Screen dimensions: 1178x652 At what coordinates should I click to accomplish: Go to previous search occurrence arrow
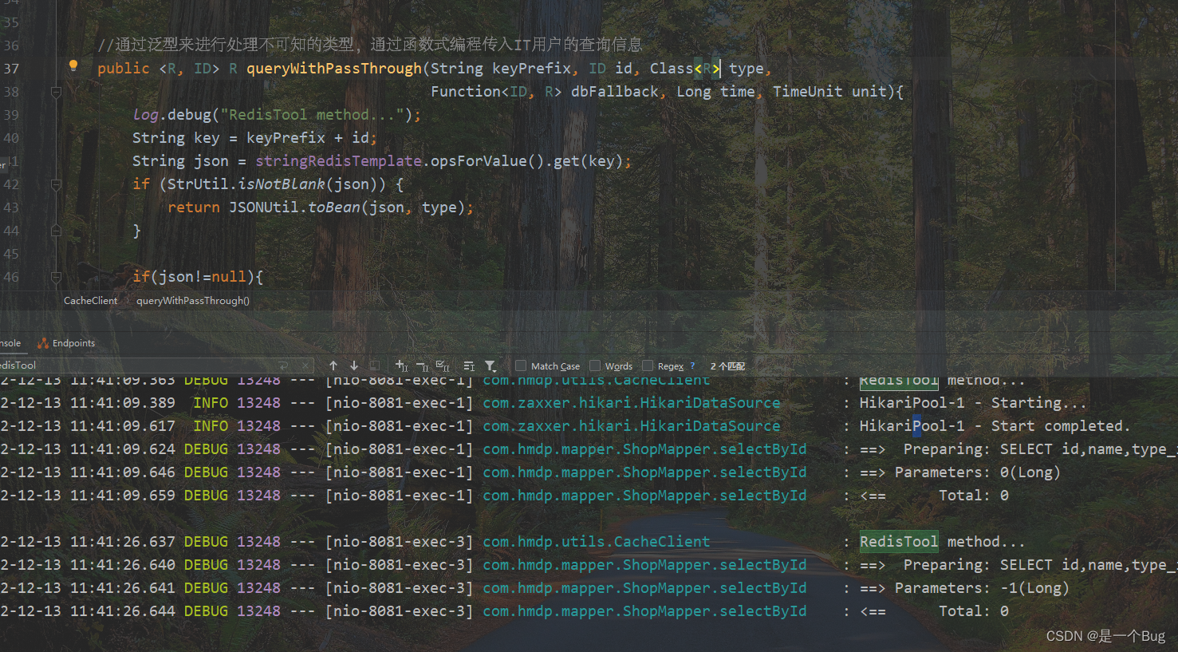tap(333, 366)
